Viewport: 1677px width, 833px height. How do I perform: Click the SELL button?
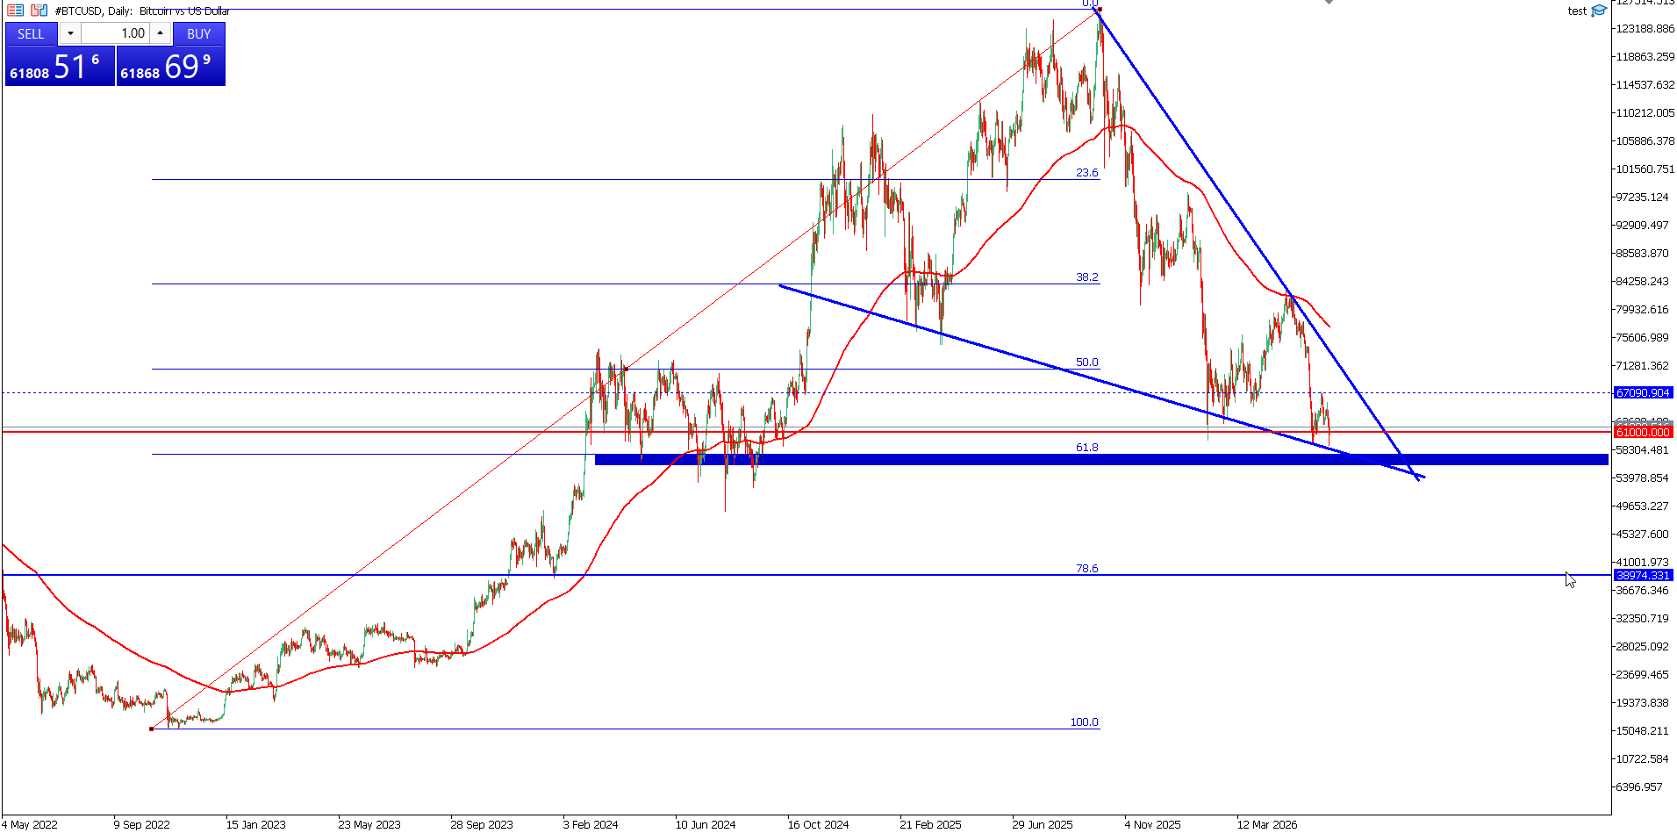[x=31, y=33]
